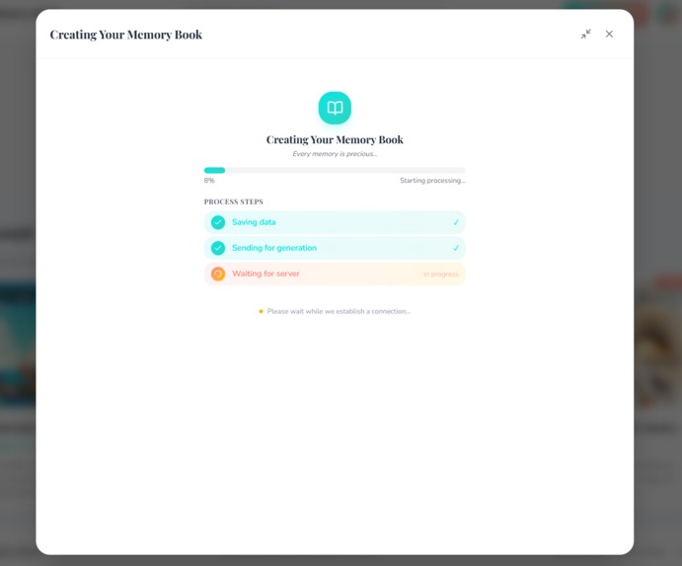Click the In progress status label
This screenshot has width=682, height=566.
[440, 274]
